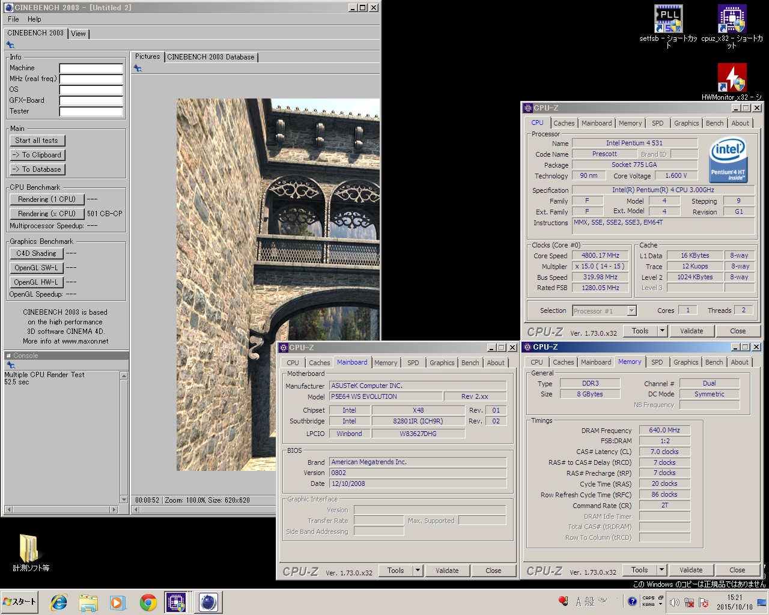Viewport: 769px width, 615px height.
Task: Click Validate in CPU tab window
Action: [691, 331]
